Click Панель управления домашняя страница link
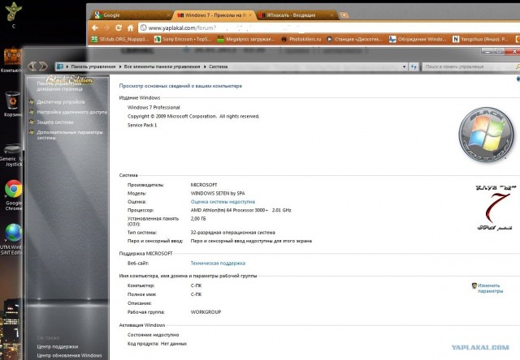The width and height of the screenshot is (520, 360). point(60,87)
